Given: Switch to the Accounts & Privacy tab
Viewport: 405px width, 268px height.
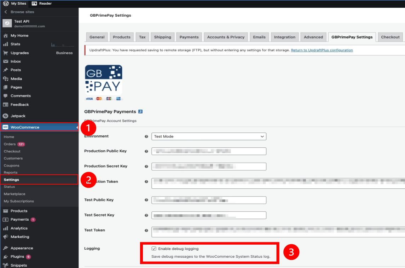Looking at the screenshot, I should point(226,37).
